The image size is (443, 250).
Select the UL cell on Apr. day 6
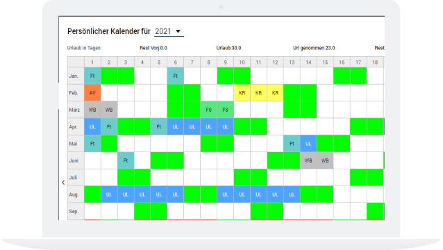176,127
